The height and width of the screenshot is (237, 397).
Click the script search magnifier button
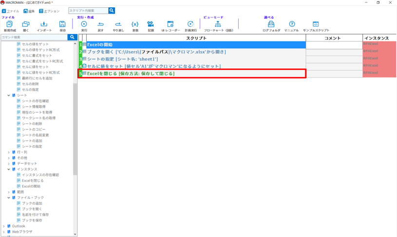pyautogui.click(x=112, y=10)
